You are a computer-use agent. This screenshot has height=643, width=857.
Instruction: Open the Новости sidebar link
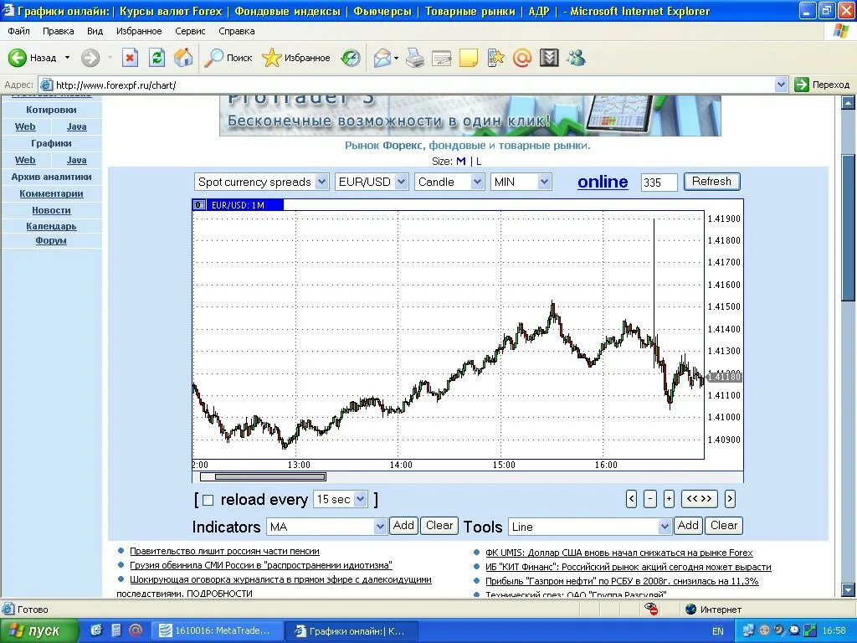point(51,210)
